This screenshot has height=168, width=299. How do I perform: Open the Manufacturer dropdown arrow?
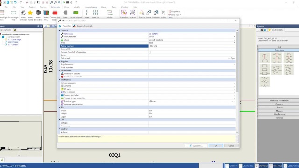pyautogui.click(x=235, y=37)
